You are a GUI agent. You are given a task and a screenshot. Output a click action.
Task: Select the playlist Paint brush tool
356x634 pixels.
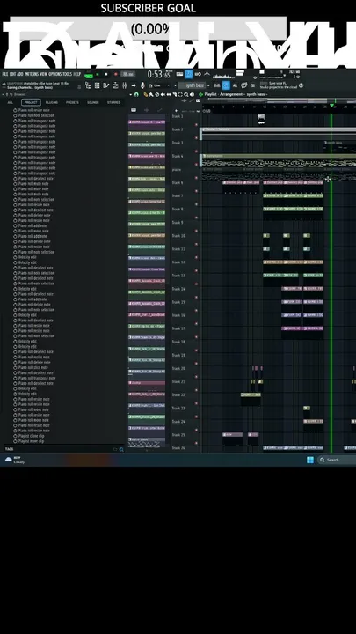coord(150,94)
